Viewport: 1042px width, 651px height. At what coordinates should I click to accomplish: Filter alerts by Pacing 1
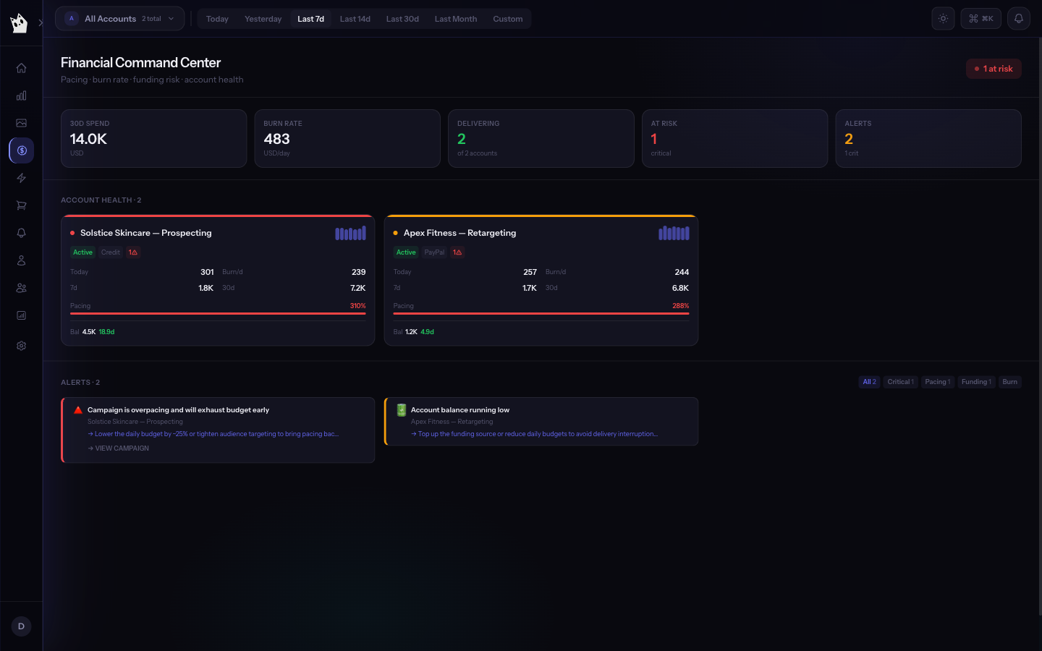pyautogui.click(x=938, y=382)
